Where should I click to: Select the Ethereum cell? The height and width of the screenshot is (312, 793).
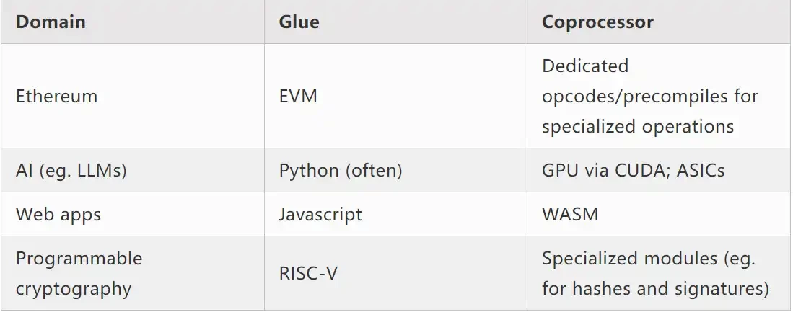point(56,96)
